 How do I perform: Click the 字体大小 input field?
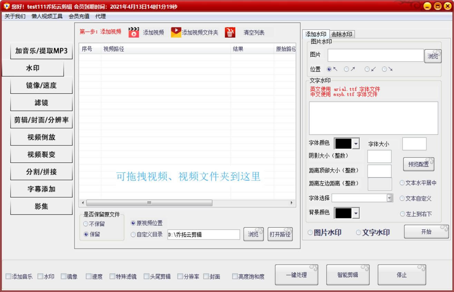click(414, 144)
